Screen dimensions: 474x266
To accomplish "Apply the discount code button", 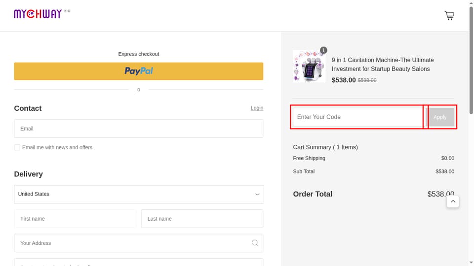I will click(x=440, y=117).
